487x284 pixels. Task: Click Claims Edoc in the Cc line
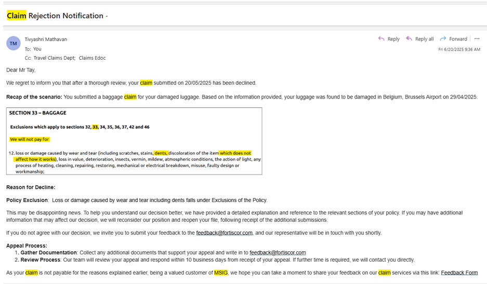[x=93, y=58]
